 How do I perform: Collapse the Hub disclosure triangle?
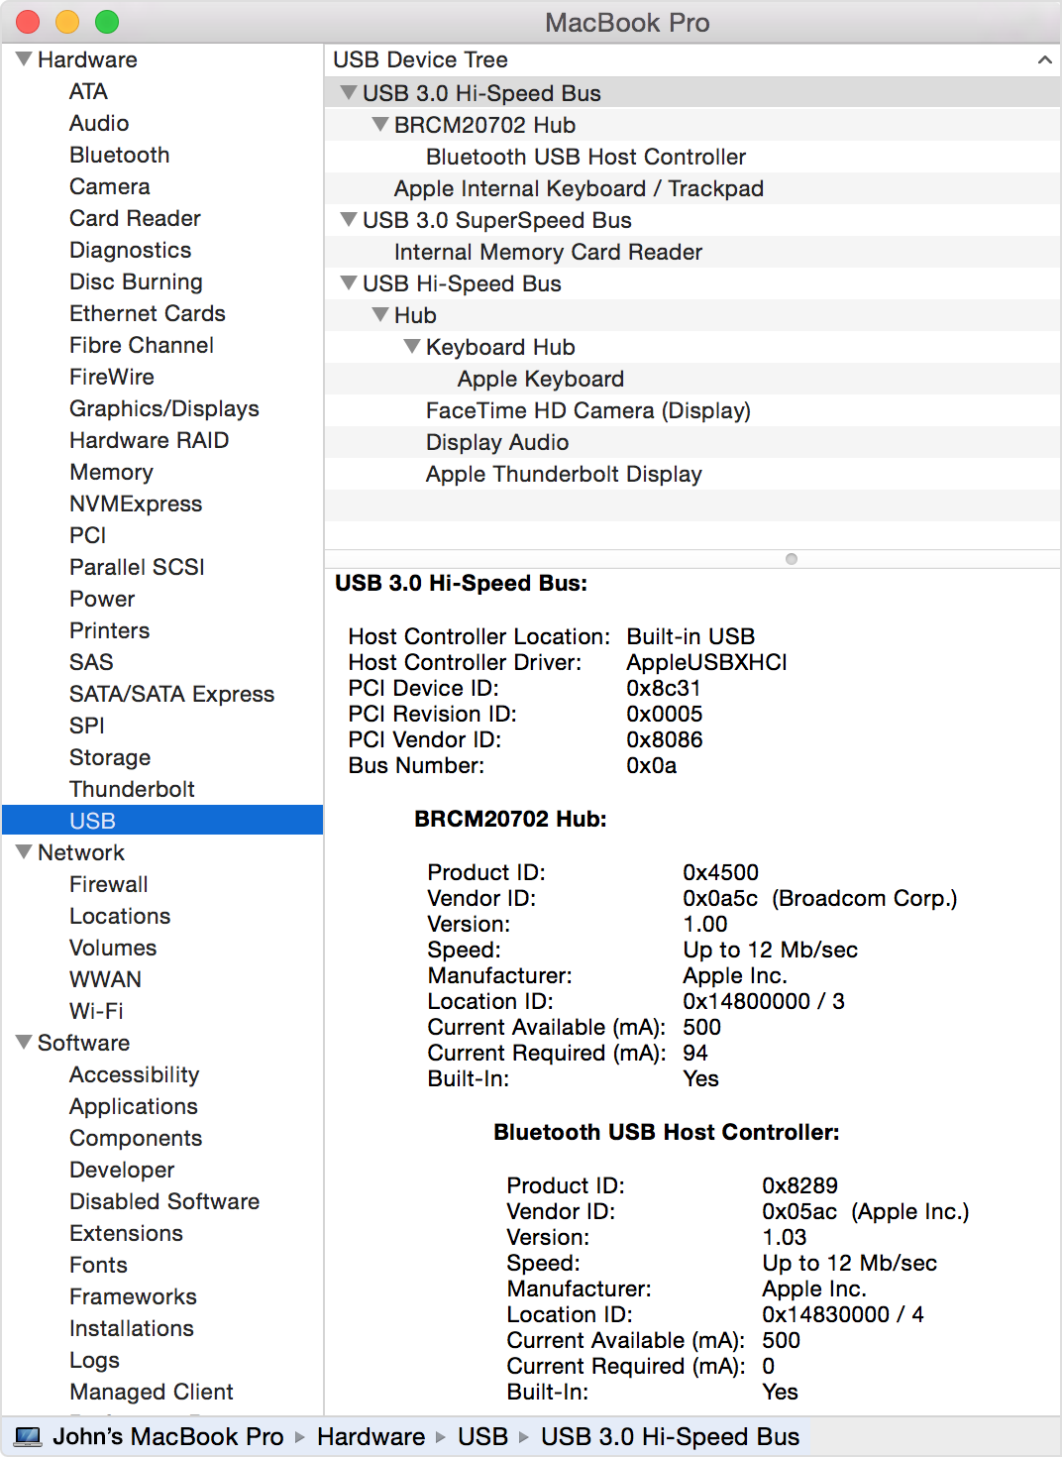coord(380,315)
